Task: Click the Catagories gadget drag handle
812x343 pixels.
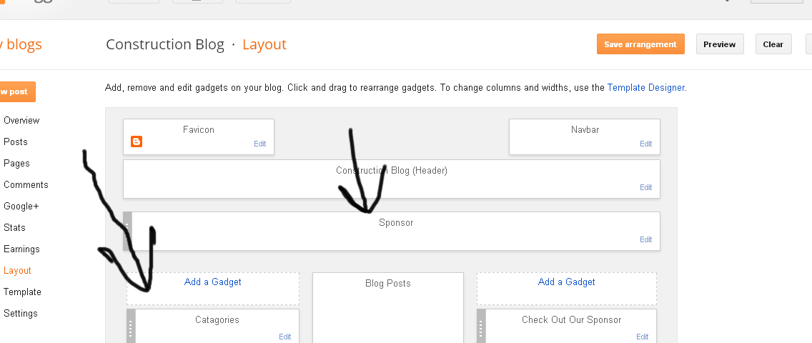Action: (x=131, y=326)
